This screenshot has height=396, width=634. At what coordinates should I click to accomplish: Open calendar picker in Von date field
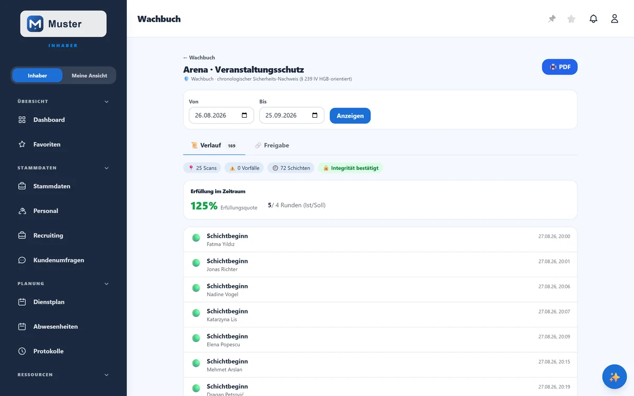244,116
